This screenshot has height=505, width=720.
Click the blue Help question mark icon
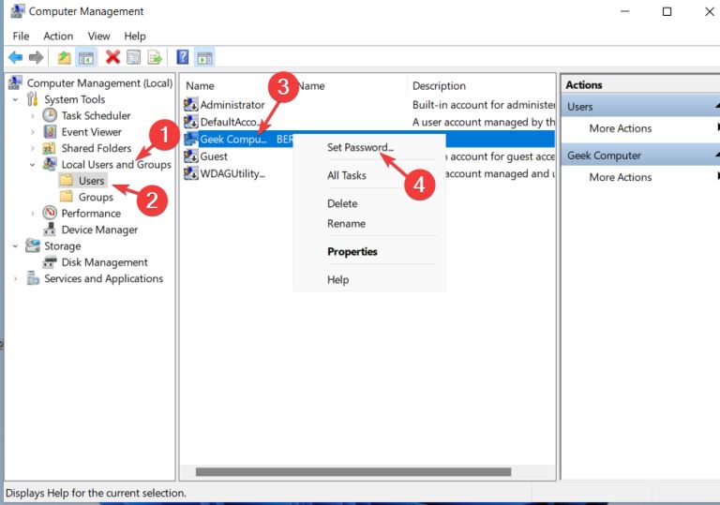[182, 57]
